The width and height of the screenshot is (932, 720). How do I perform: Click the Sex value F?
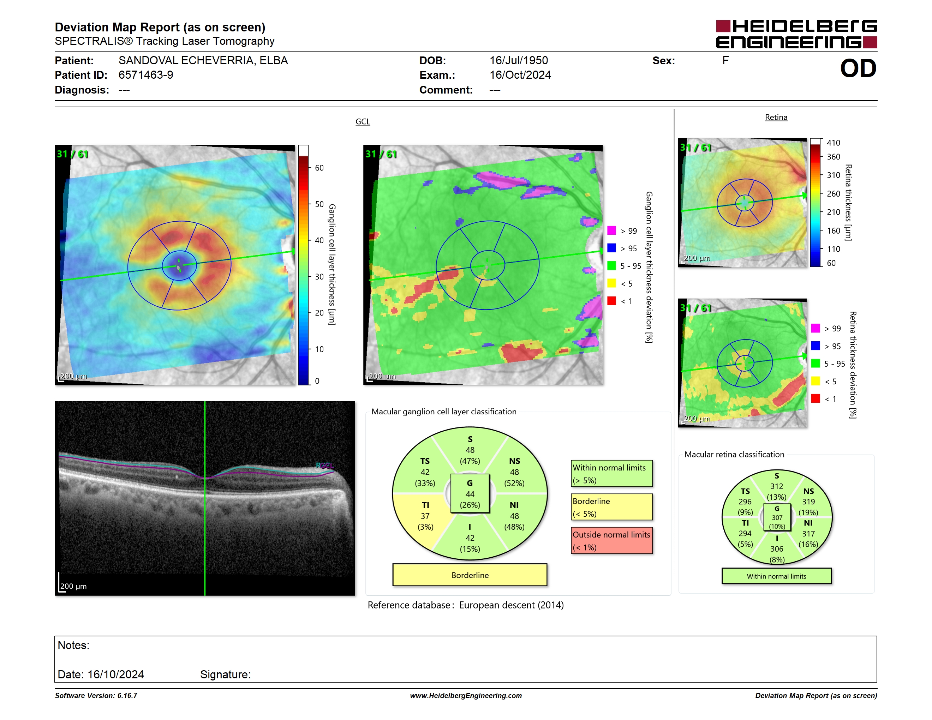[725, 61]
